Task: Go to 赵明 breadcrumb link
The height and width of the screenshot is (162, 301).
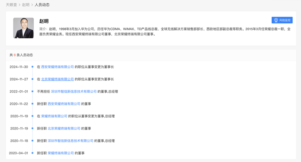Action: point(26,5)
